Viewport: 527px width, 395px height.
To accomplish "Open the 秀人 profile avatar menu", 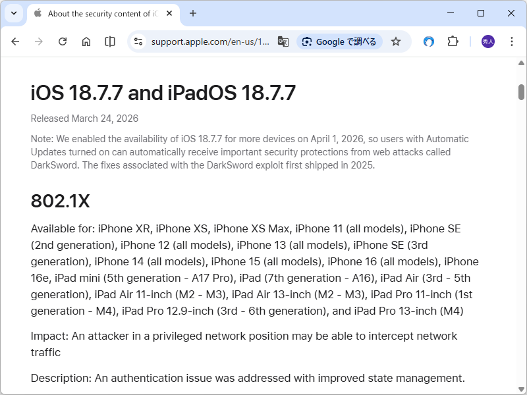I will click(488, 41).
